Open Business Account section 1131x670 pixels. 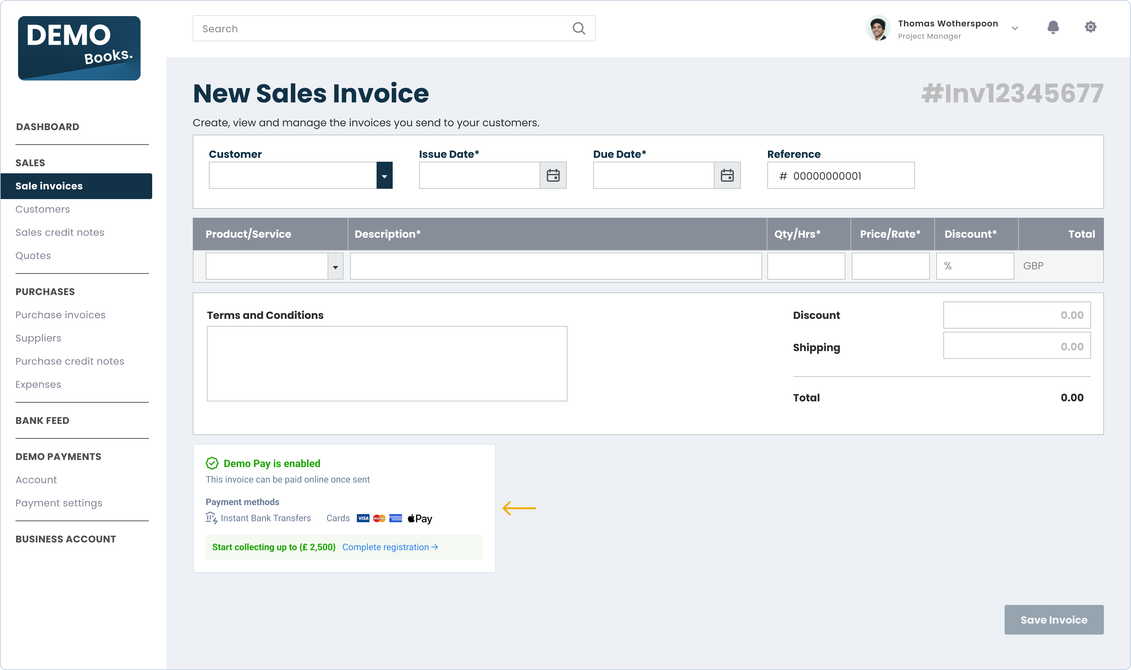65,539
